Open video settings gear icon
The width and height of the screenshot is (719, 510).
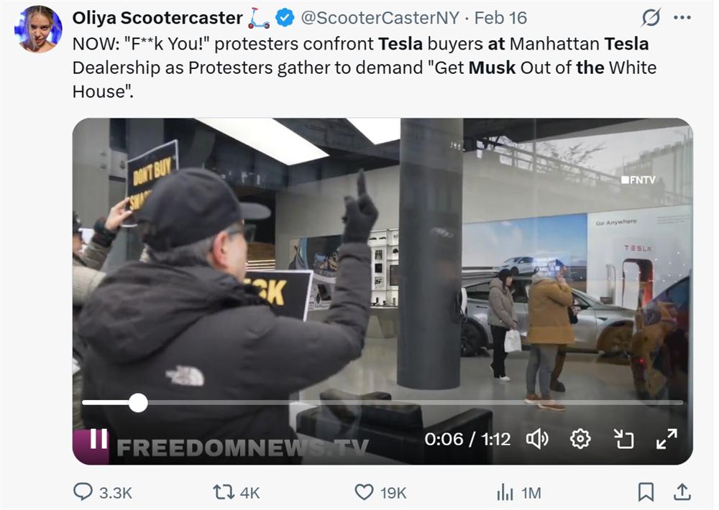(x=580, y=439)
